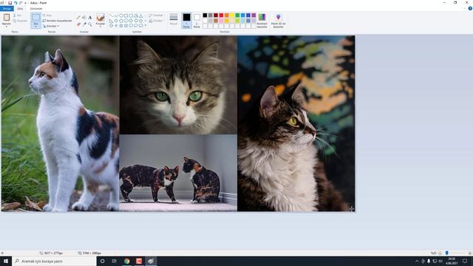Pick the black color swatch
473x266 pixels.
click(205, 16)
